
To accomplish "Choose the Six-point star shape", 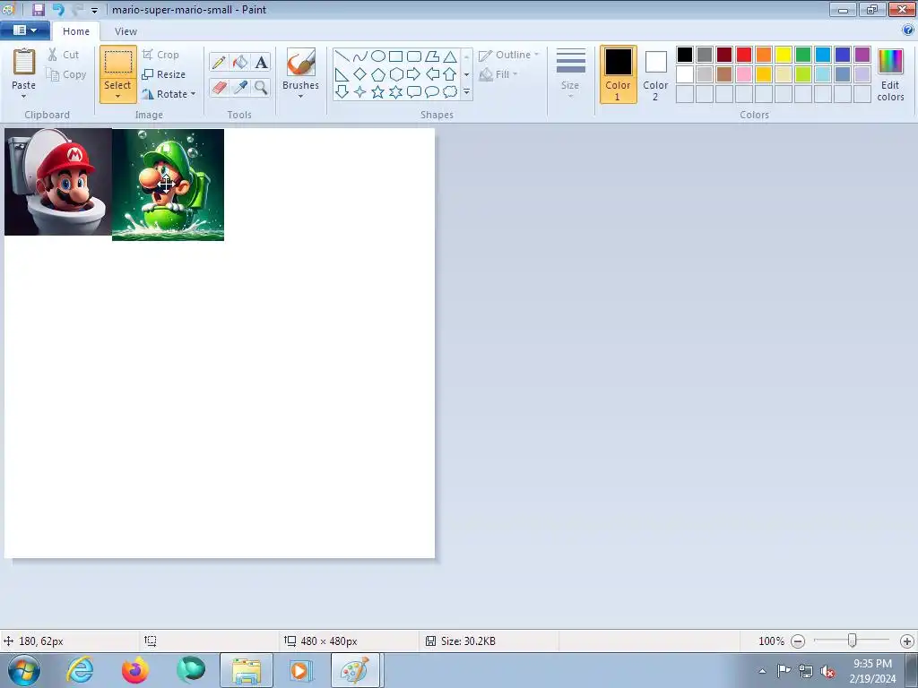I will coord(395,92).
